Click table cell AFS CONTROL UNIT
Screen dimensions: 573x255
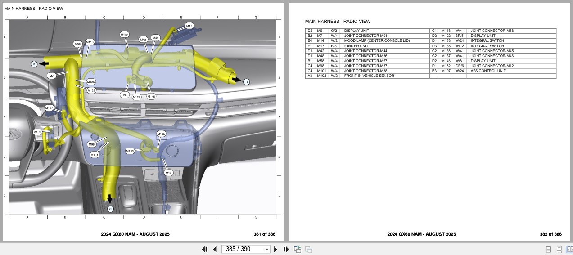[x=511, y=71]
